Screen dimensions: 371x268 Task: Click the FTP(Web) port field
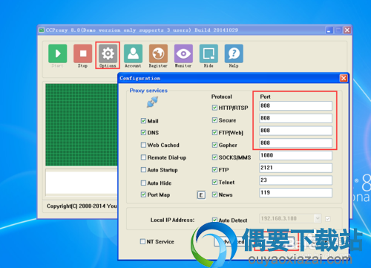click(x=295, y=131)
